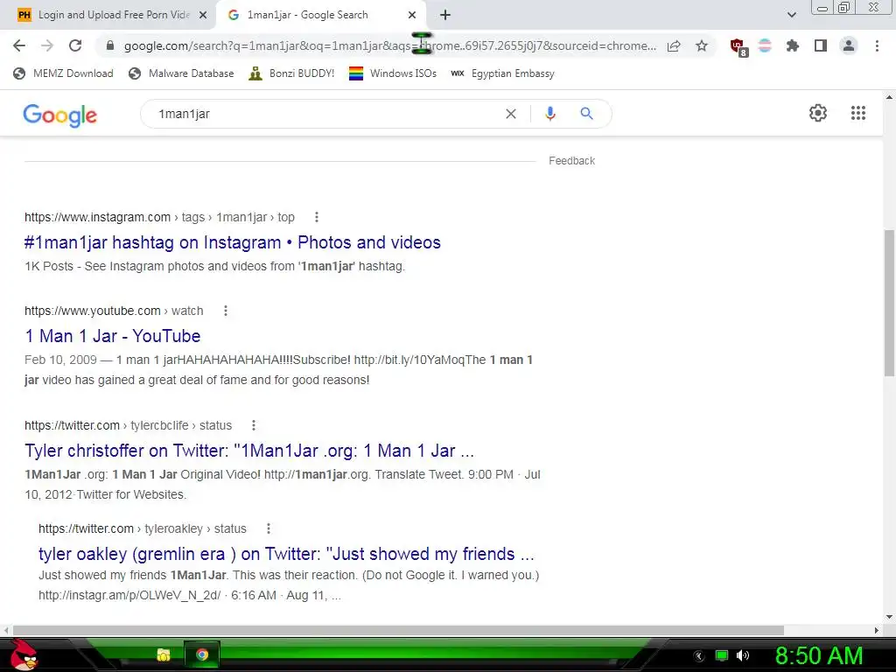The image size is (896, 672).
Task: Click the 8:50 AM clock
Action: [819, 655]
